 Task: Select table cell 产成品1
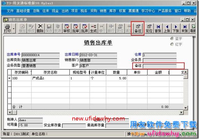point(50,78)
